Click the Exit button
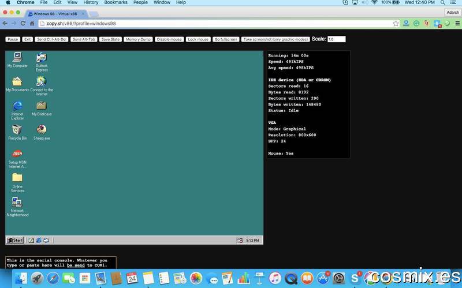The width and height of the screenshot is (462, 288). (x=27, y=39)
